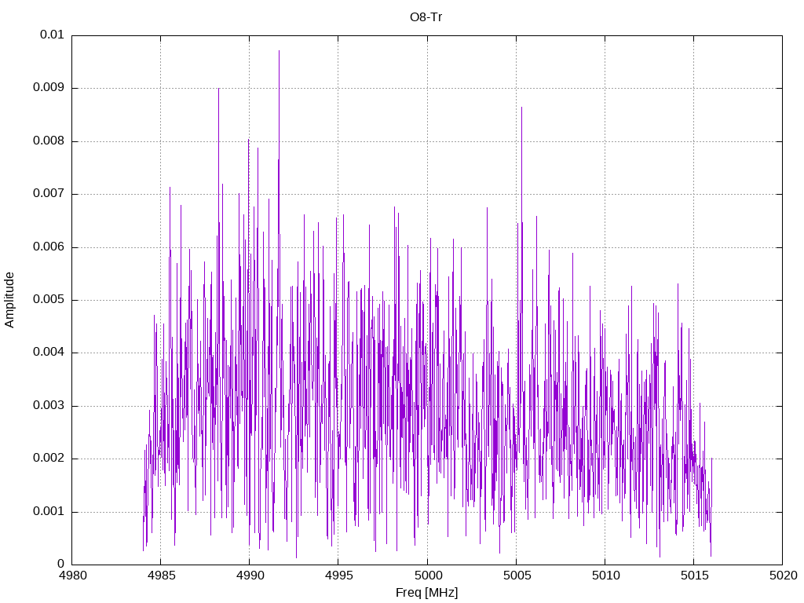
Task: Click the 0.008 y-axis tick label
Action: point(49,141)
